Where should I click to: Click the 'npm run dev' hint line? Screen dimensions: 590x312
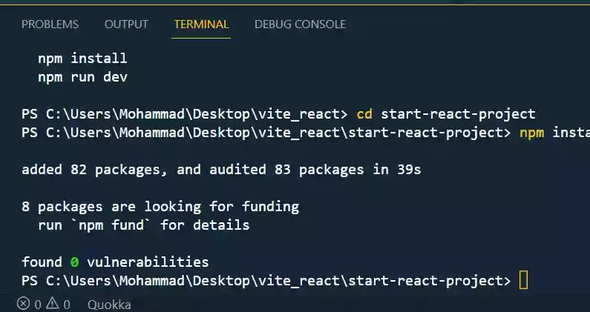[86, 76]
